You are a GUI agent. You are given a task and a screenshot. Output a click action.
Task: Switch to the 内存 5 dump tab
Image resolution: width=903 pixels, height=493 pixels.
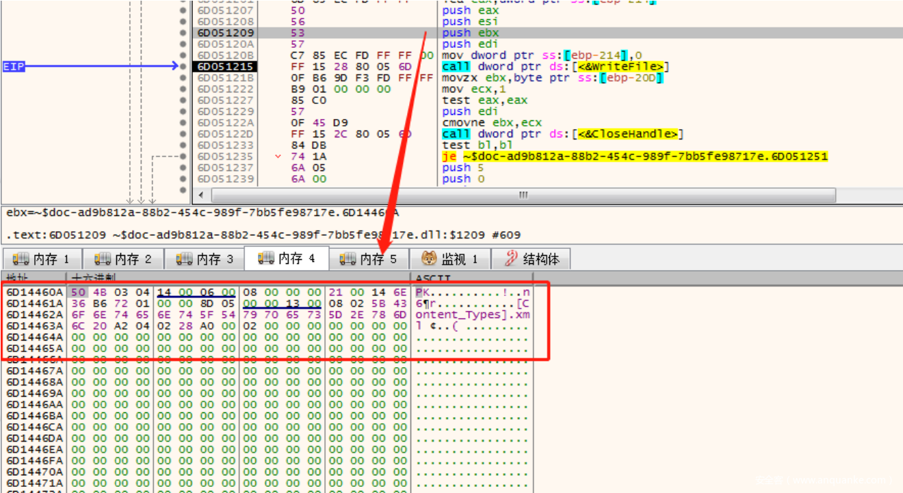point(369,259)
